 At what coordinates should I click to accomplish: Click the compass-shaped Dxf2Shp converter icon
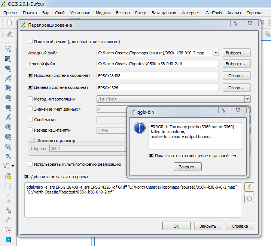coord(8,210)
